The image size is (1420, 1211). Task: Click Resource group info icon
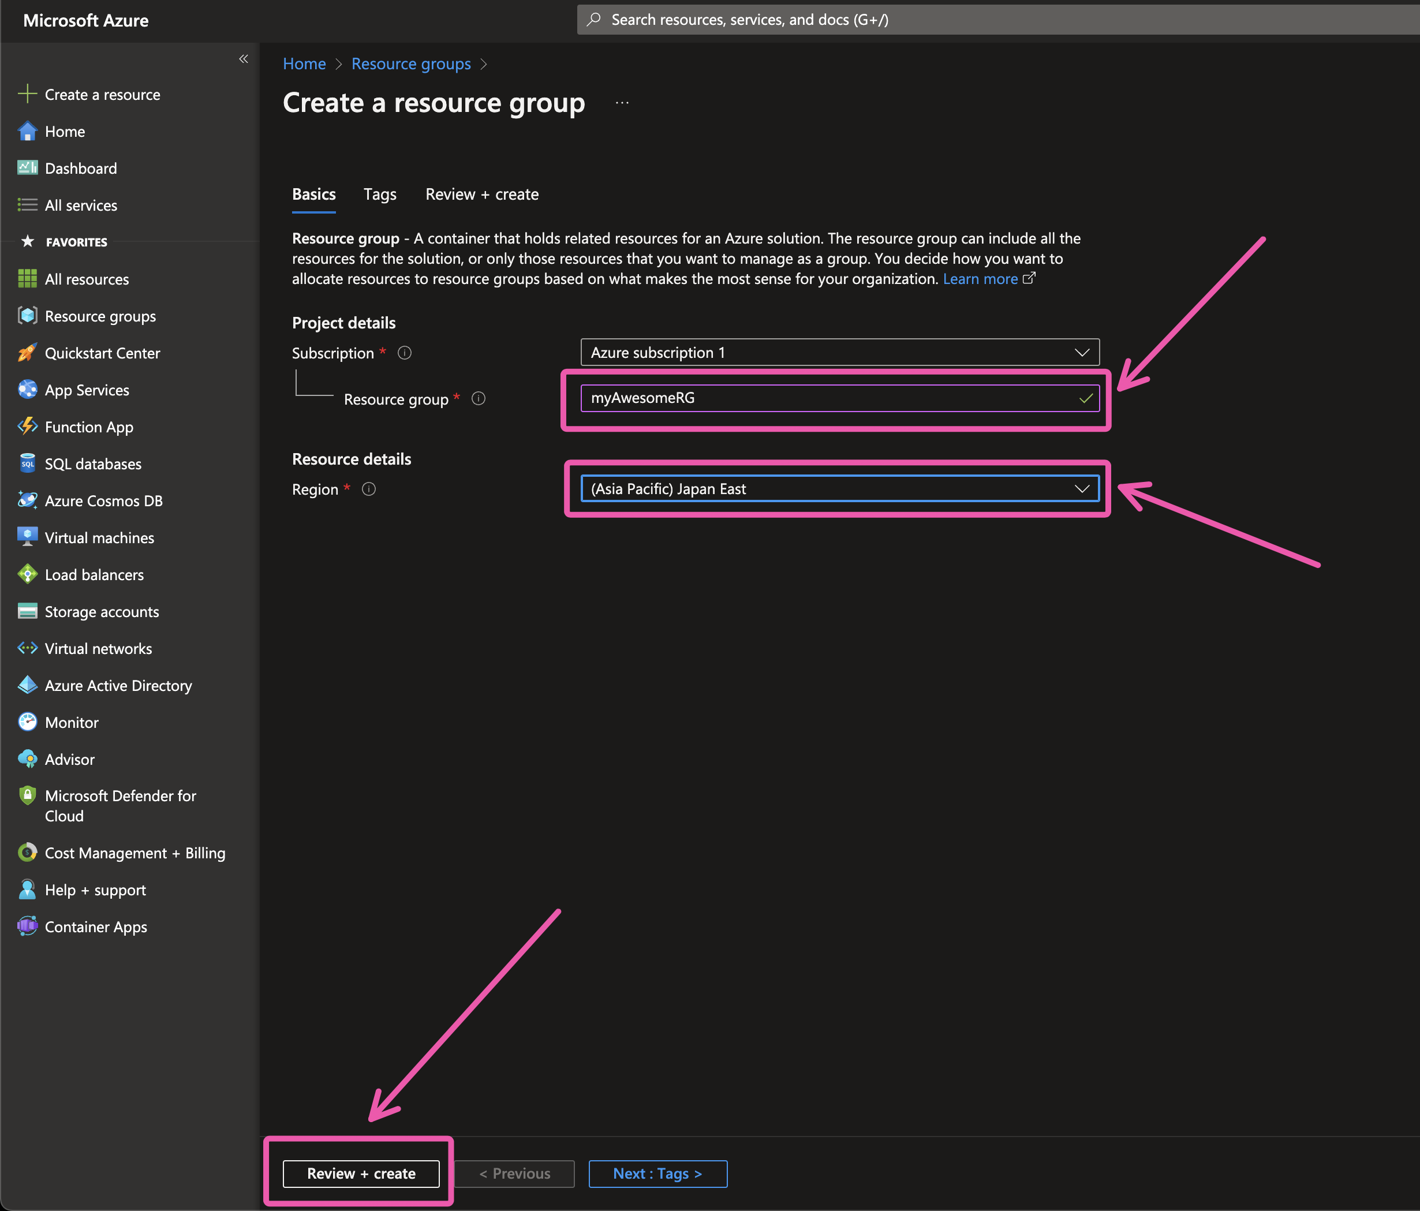click(479, 399)
